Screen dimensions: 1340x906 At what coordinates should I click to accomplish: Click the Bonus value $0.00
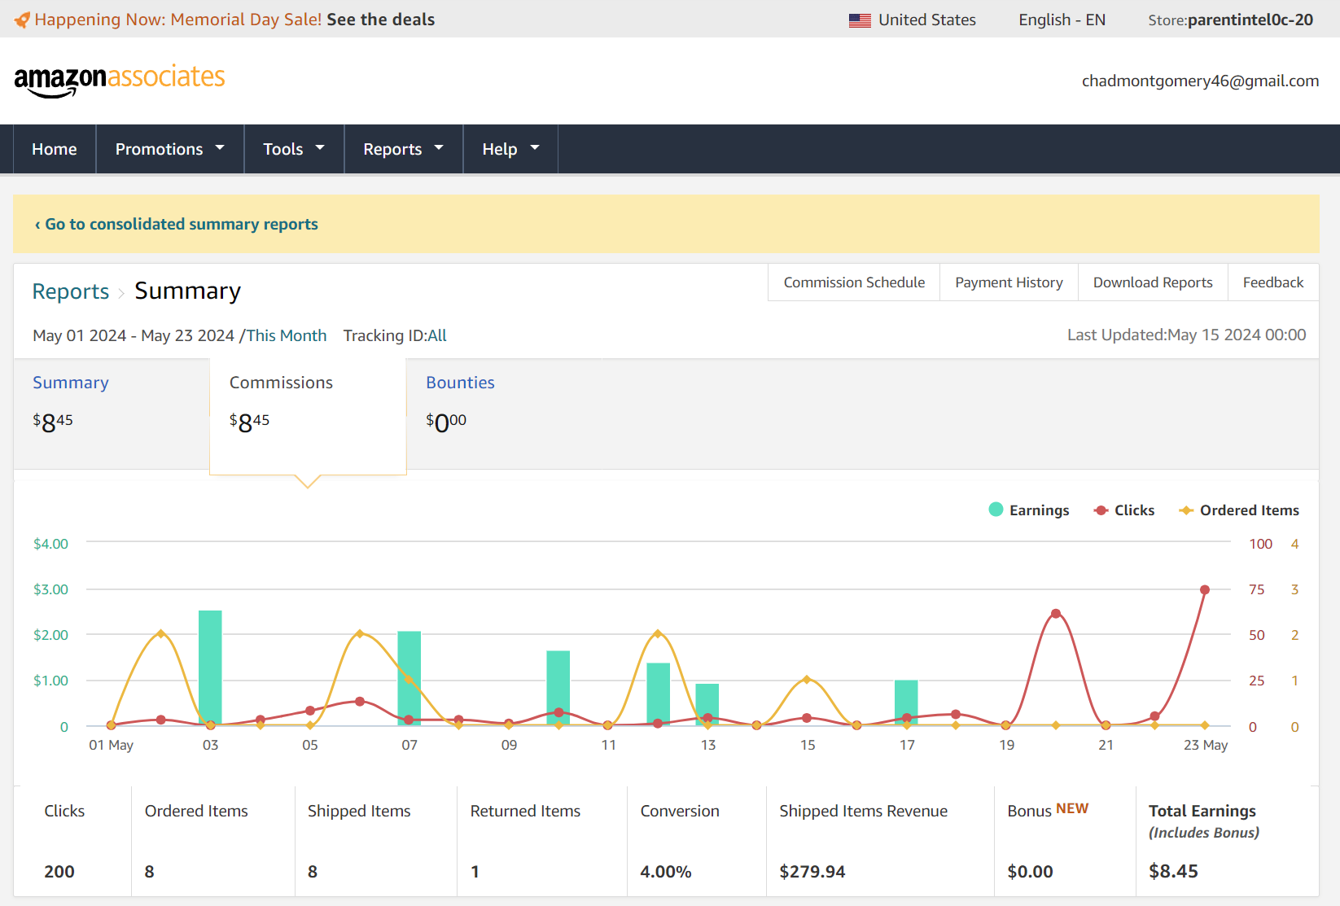tap(1030, 872)
